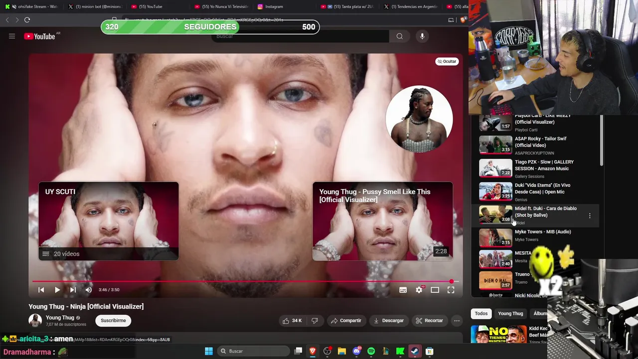Go forward in browser history
The width and height of the screenshot is (638, 359).
17,20
